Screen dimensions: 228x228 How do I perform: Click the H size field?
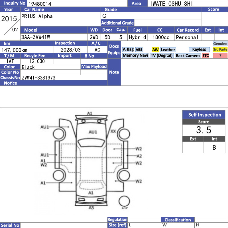(x=211, y=225)
